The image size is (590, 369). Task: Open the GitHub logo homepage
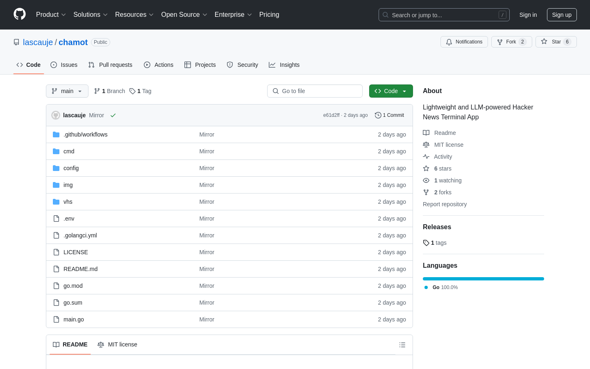[20, 14]
